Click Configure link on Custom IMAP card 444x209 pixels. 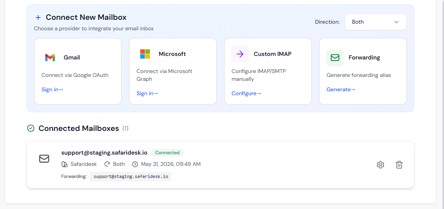coord(247,94)
